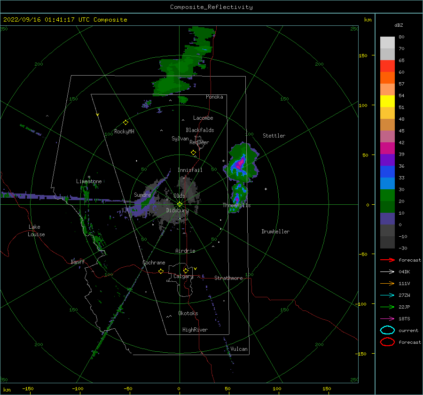423x395 pixels.
Task: Select the magenta 18TS arrow icon
Action: [387, 319]
